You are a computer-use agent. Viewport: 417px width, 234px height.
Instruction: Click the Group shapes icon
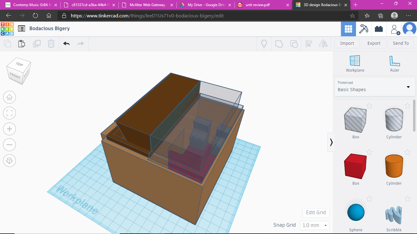[279, 44]
